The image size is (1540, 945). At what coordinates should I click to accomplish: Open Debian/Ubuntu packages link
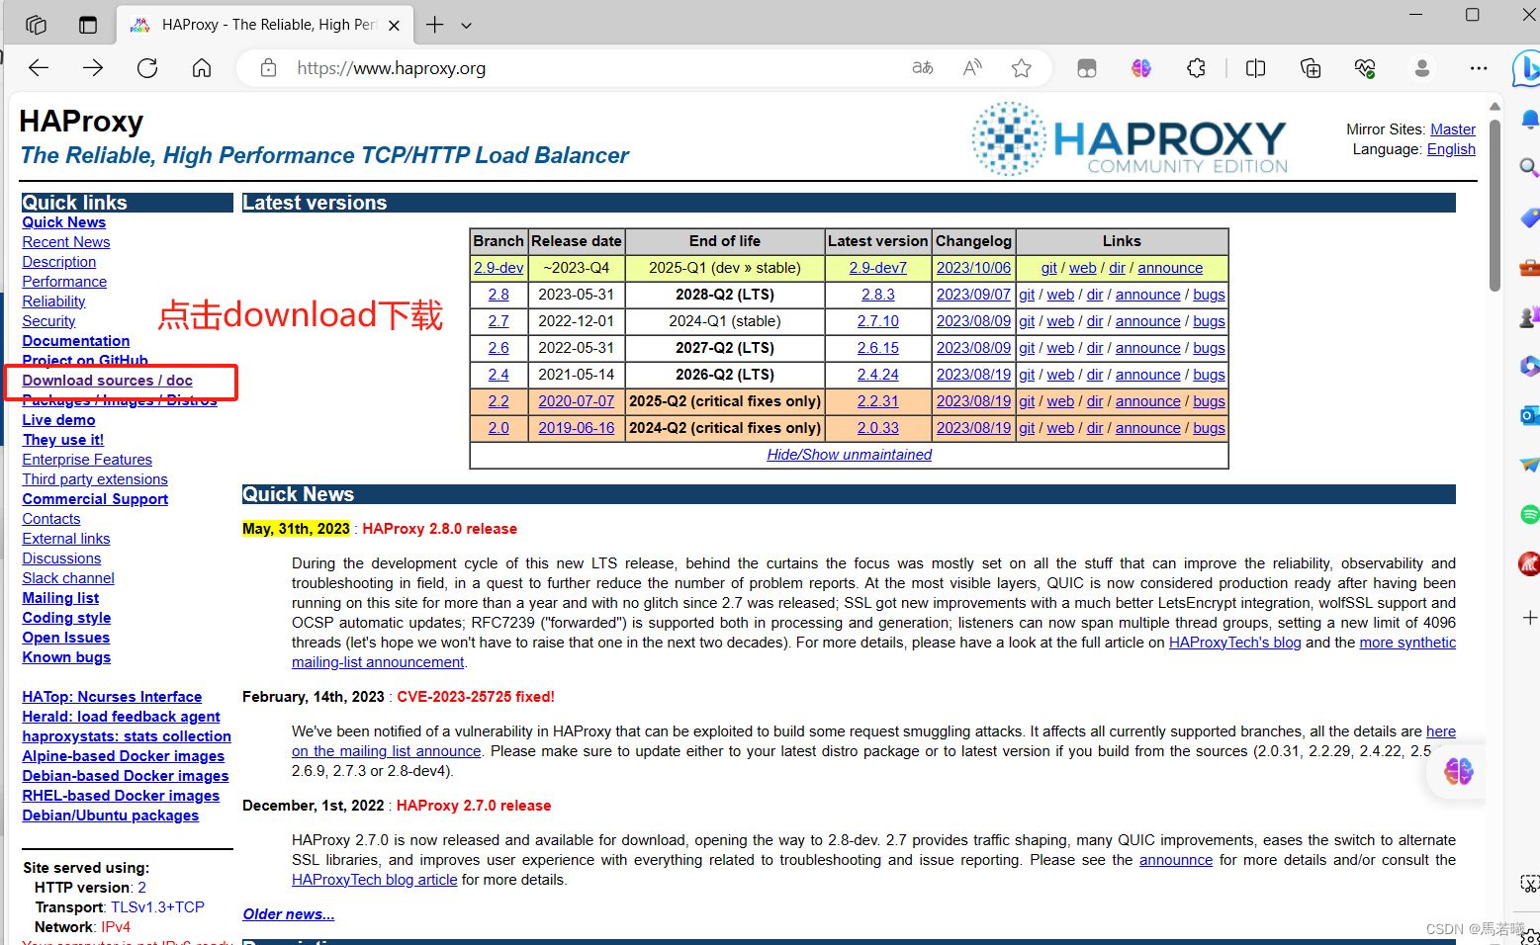[111, 816]
